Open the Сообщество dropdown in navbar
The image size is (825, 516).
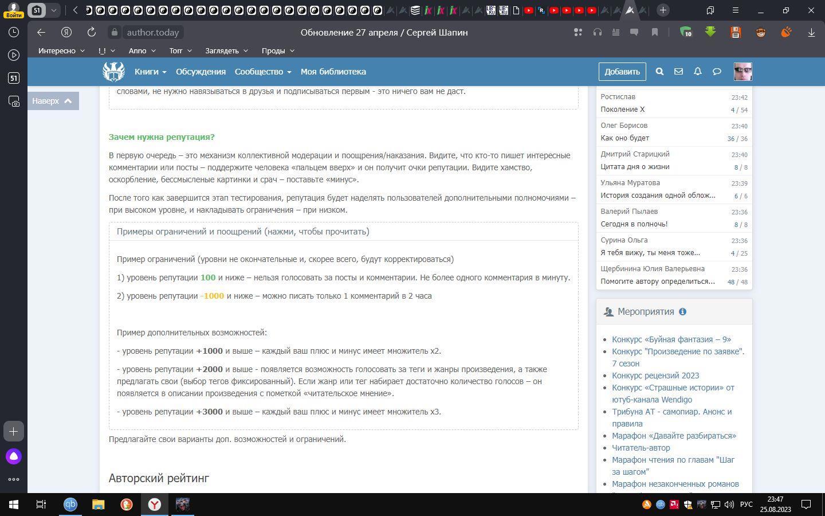(262, 72)
